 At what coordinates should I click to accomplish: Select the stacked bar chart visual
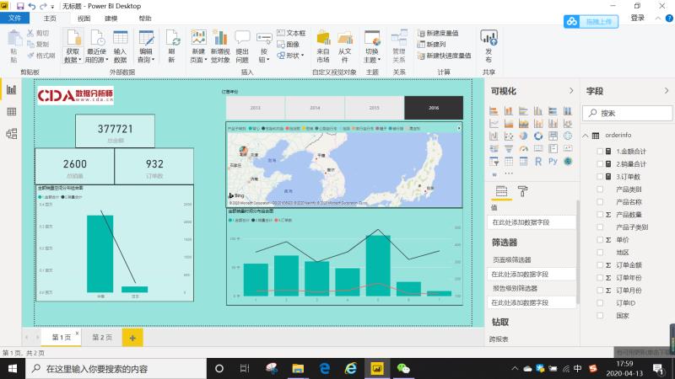494,111
